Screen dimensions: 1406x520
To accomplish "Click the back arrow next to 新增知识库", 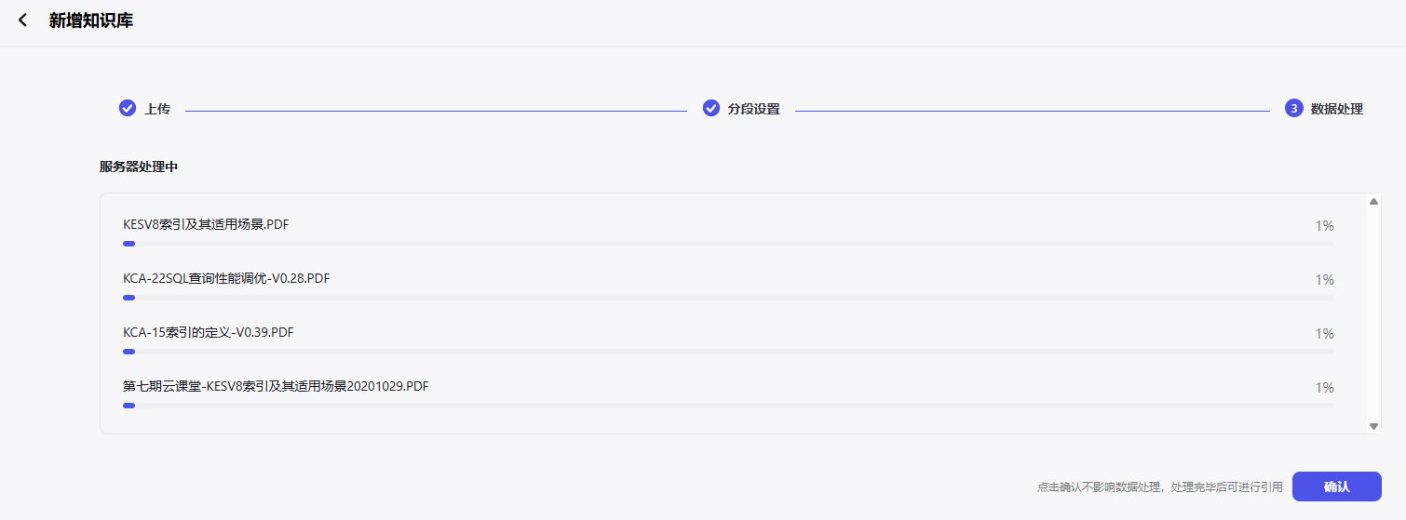I will coord(23,20).
